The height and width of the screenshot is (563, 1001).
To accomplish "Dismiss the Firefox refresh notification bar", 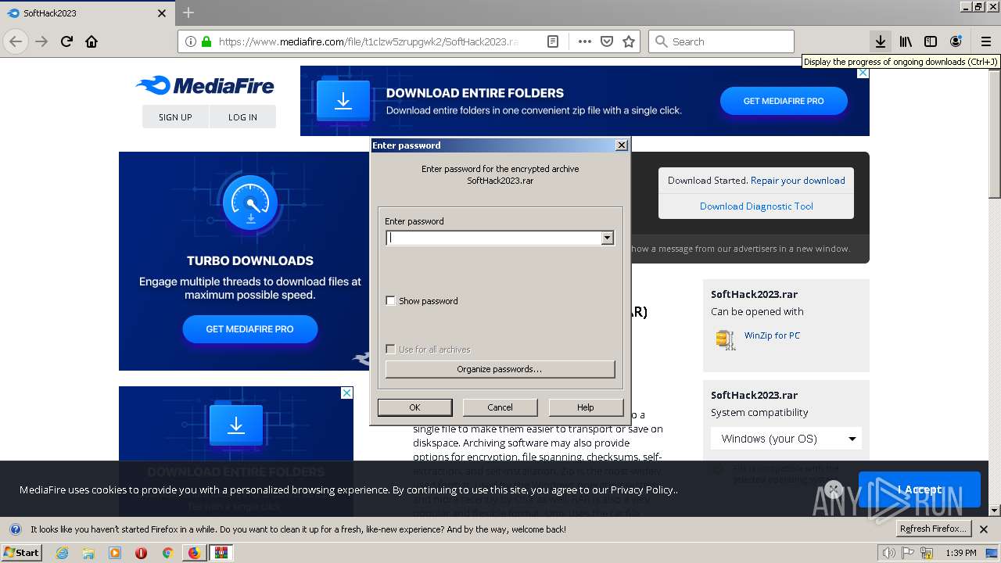I will pos(984,529).
